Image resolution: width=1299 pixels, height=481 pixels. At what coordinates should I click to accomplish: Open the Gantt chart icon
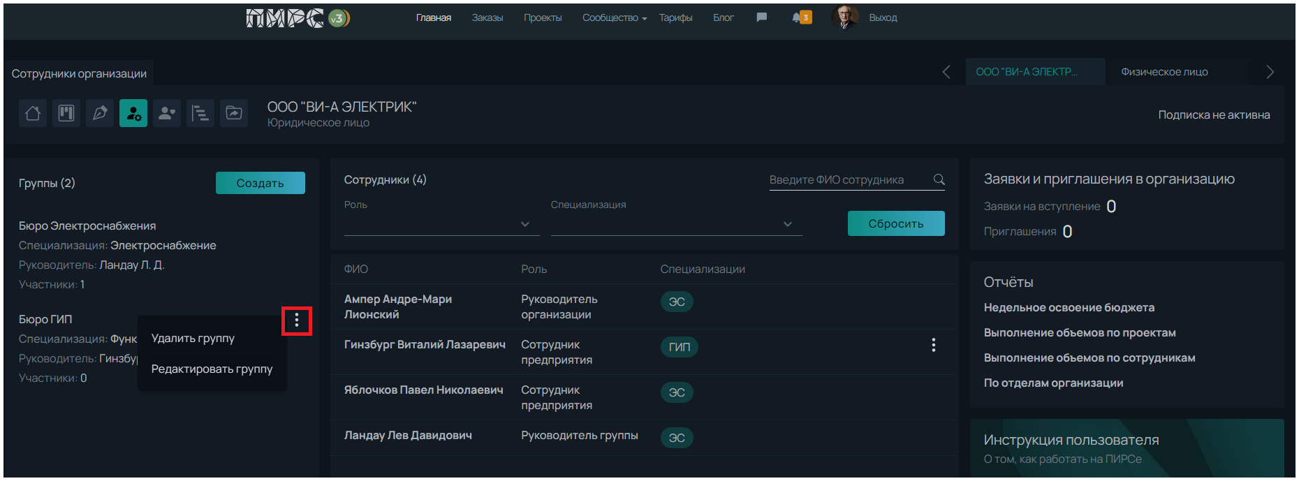coord(200,113)
